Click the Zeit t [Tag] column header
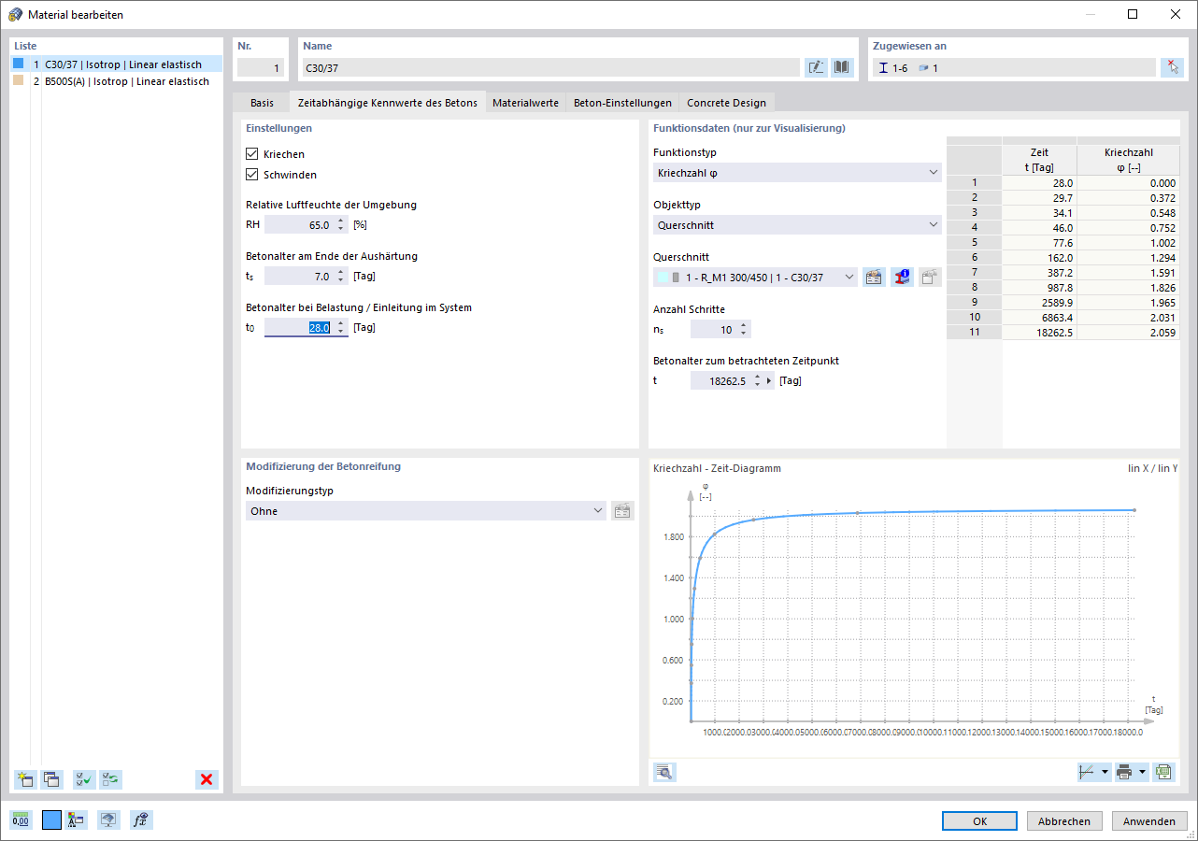Viewport: 1198px width, 841px height. (x=1039, y=160)
